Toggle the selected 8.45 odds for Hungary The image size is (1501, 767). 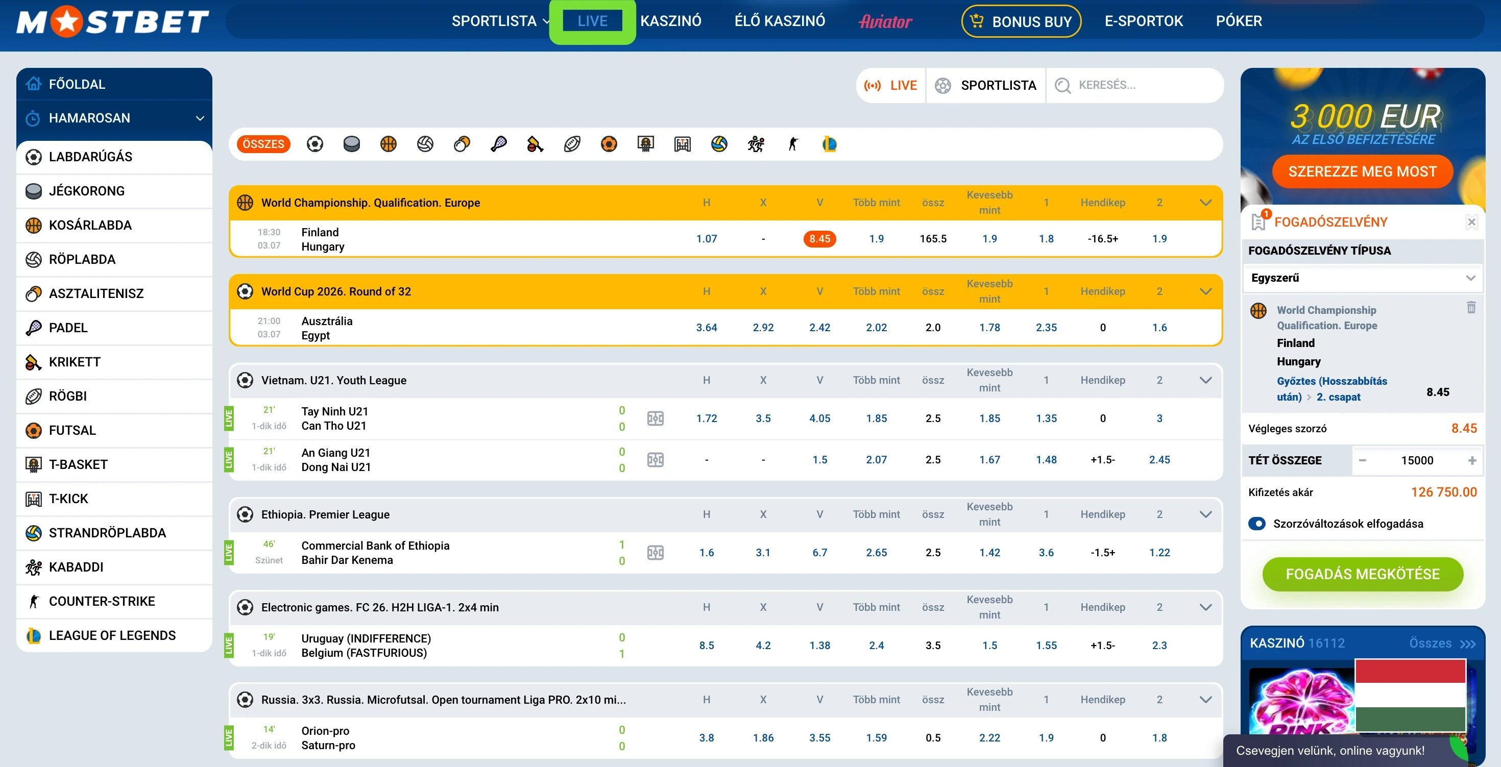coord(819,239)
